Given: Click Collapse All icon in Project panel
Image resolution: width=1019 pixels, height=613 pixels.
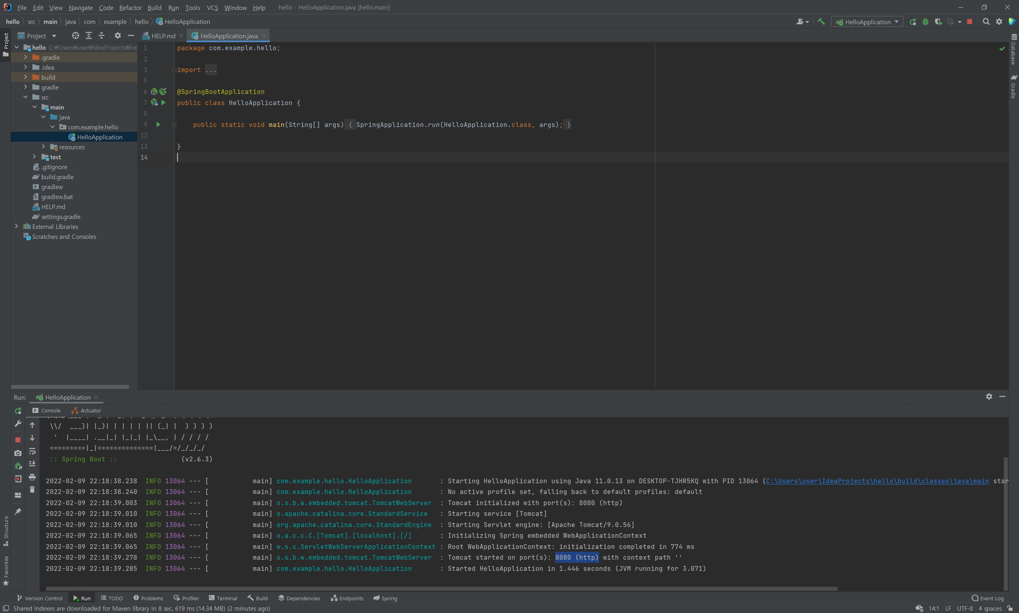Looking at the screenshot, I should coord(102,35).
